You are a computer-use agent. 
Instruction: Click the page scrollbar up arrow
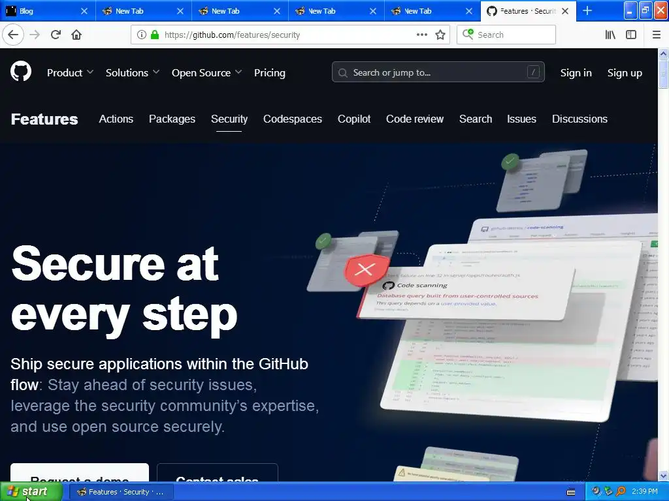(663, 53)
